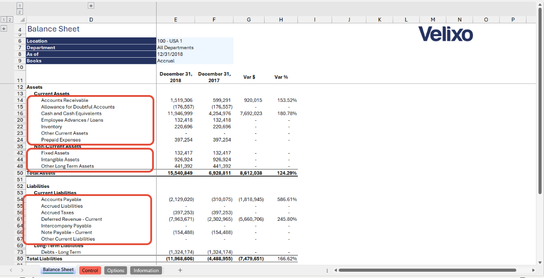Select the 'Prepaid Expenses' label
Viewport: 544px width, 278px height.
(61, 140)
